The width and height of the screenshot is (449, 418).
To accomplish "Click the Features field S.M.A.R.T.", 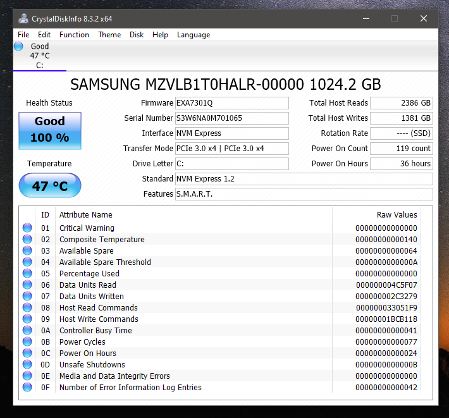I will pyautogui.click(x=304, y=194).
